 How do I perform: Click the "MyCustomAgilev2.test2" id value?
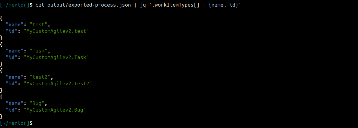pyautogui.click(x=58, y=84)
